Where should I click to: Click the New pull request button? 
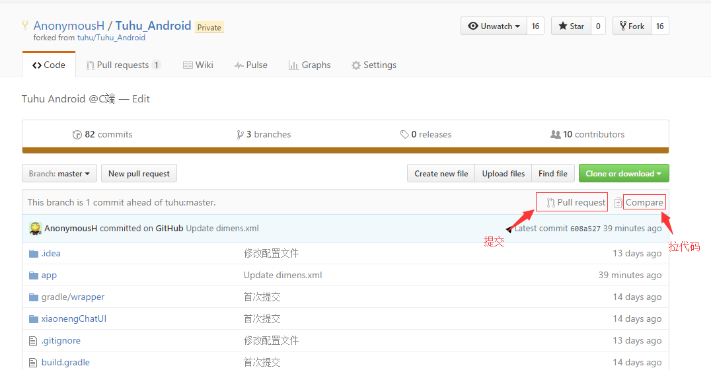[139, 173]
